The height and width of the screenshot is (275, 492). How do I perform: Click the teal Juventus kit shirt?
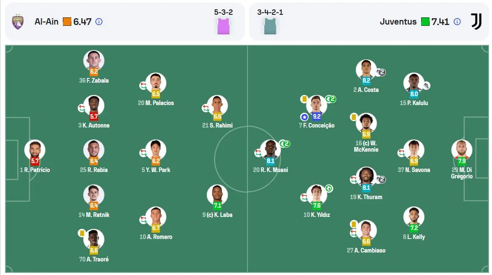click(270, 26)
